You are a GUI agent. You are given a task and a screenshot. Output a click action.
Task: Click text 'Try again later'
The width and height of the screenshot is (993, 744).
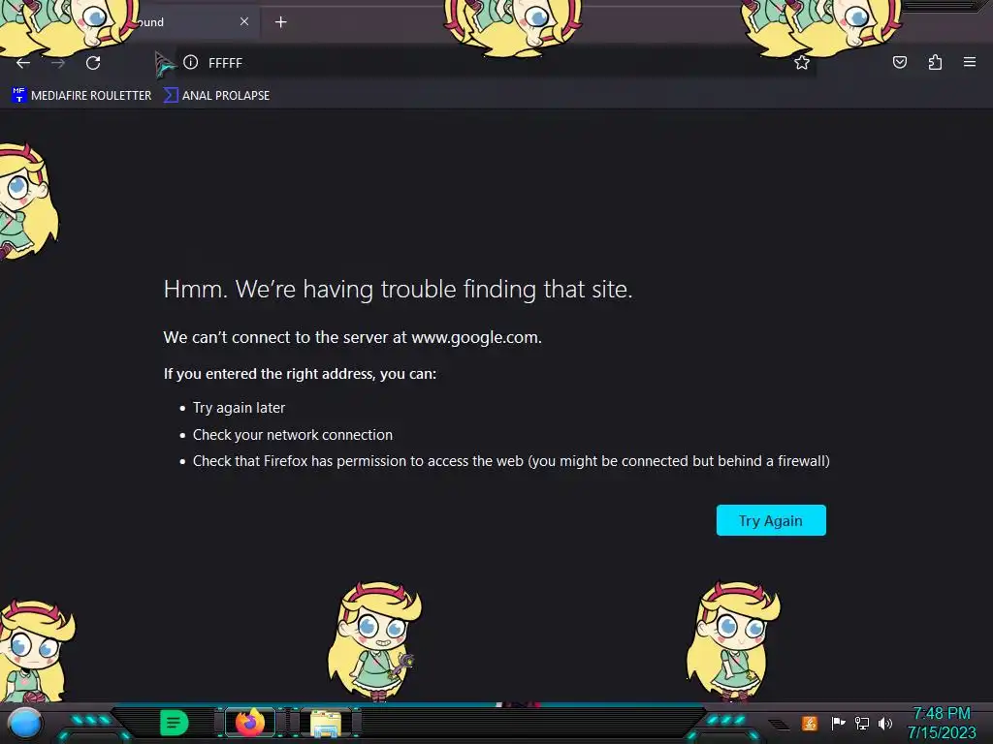(x=239, y=408)
